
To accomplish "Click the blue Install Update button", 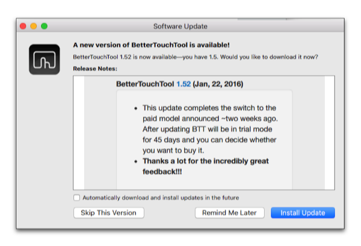I will (303, 213).
